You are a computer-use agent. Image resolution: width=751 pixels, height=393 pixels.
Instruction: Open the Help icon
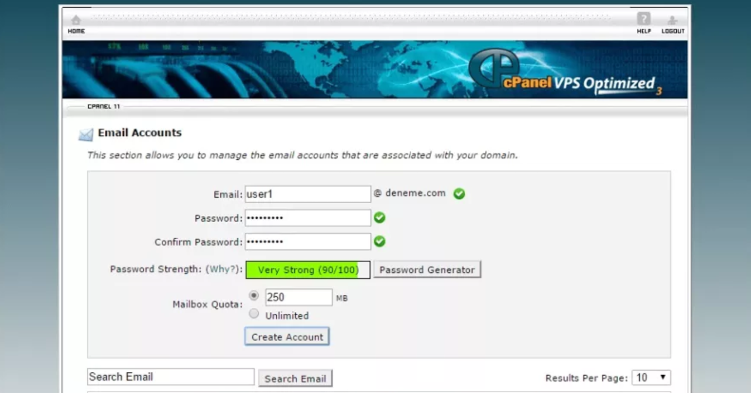click(x=644, y=19)
